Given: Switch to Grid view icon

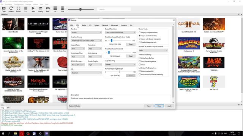Looking at the screenshot, I should pos(62,9).
